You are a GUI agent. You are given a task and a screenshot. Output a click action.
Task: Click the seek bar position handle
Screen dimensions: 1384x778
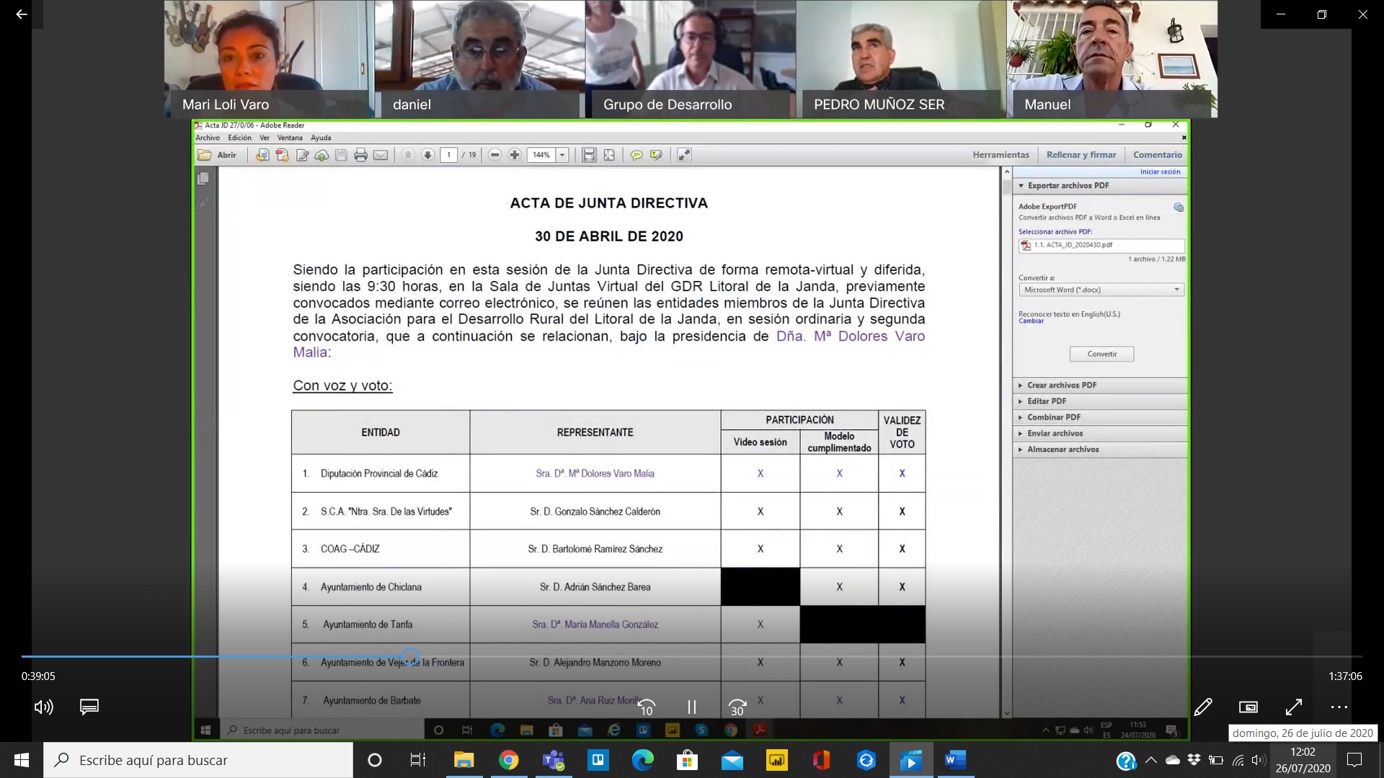pos(410,656)
